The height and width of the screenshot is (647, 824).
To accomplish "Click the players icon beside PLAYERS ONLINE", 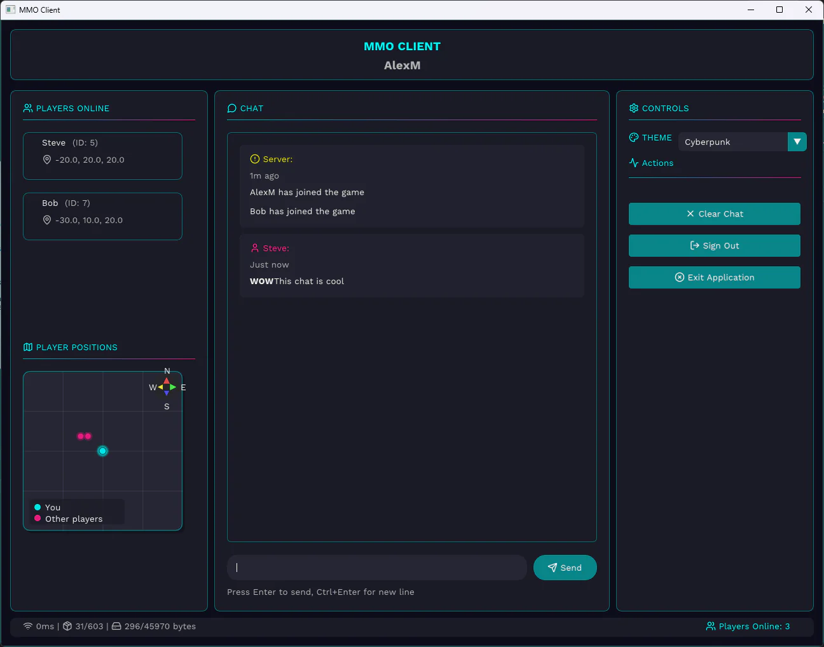I will 27,108.
